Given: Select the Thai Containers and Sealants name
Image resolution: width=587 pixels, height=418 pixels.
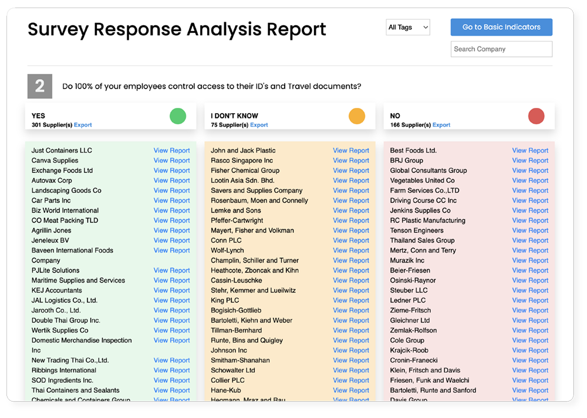Looking at the screenshot, I should (x=76, y=390).
